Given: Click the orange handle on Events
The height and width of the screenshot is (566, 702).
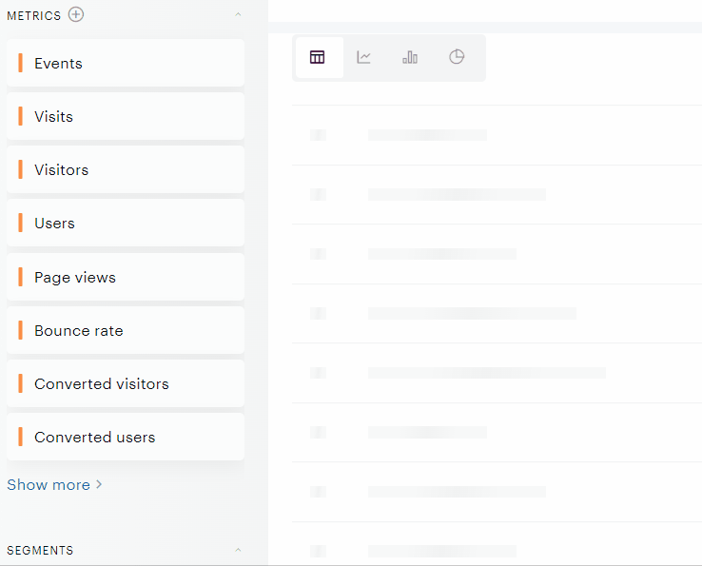Looking at the screenshot, I should pos(20,64).
